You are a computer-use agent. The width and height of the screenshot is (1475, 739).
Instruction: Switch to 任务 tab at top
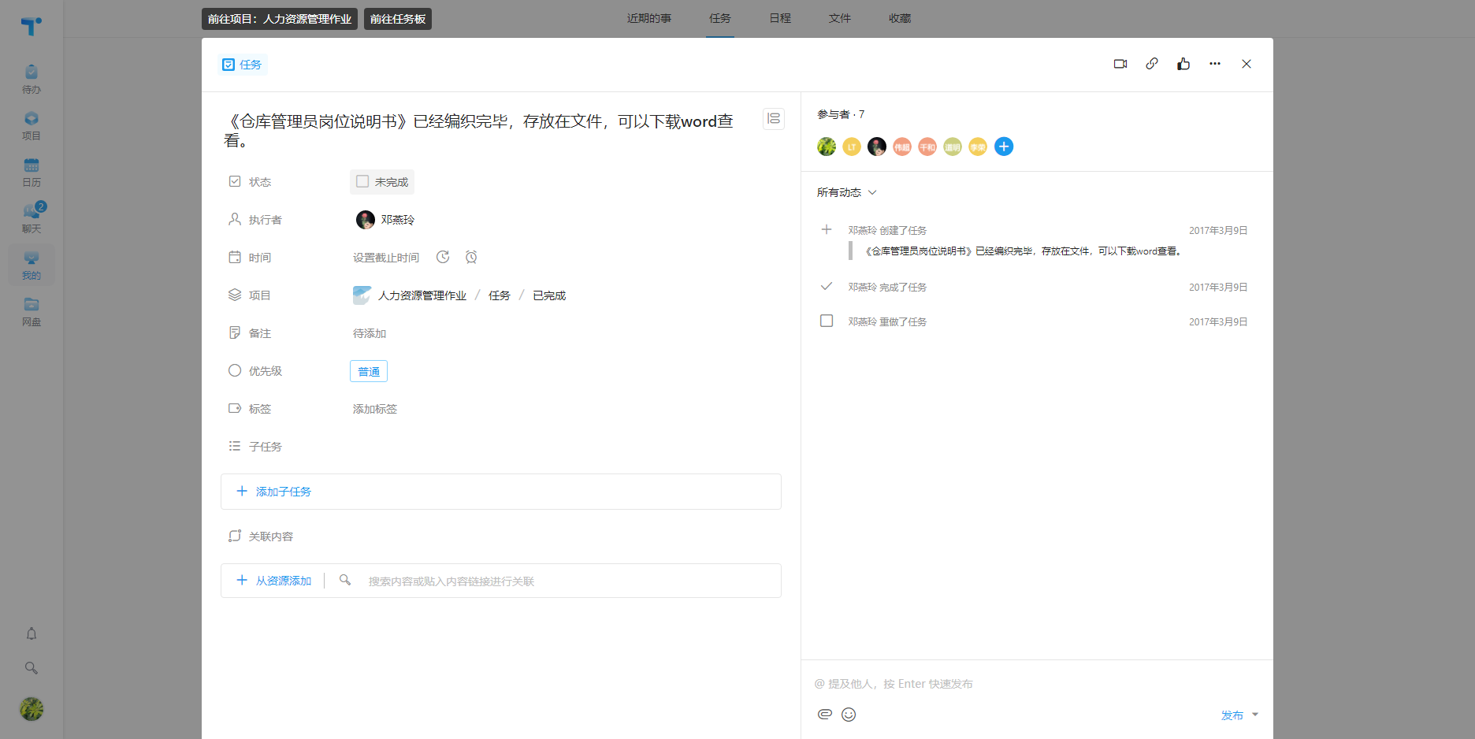[x=720, y=18]
